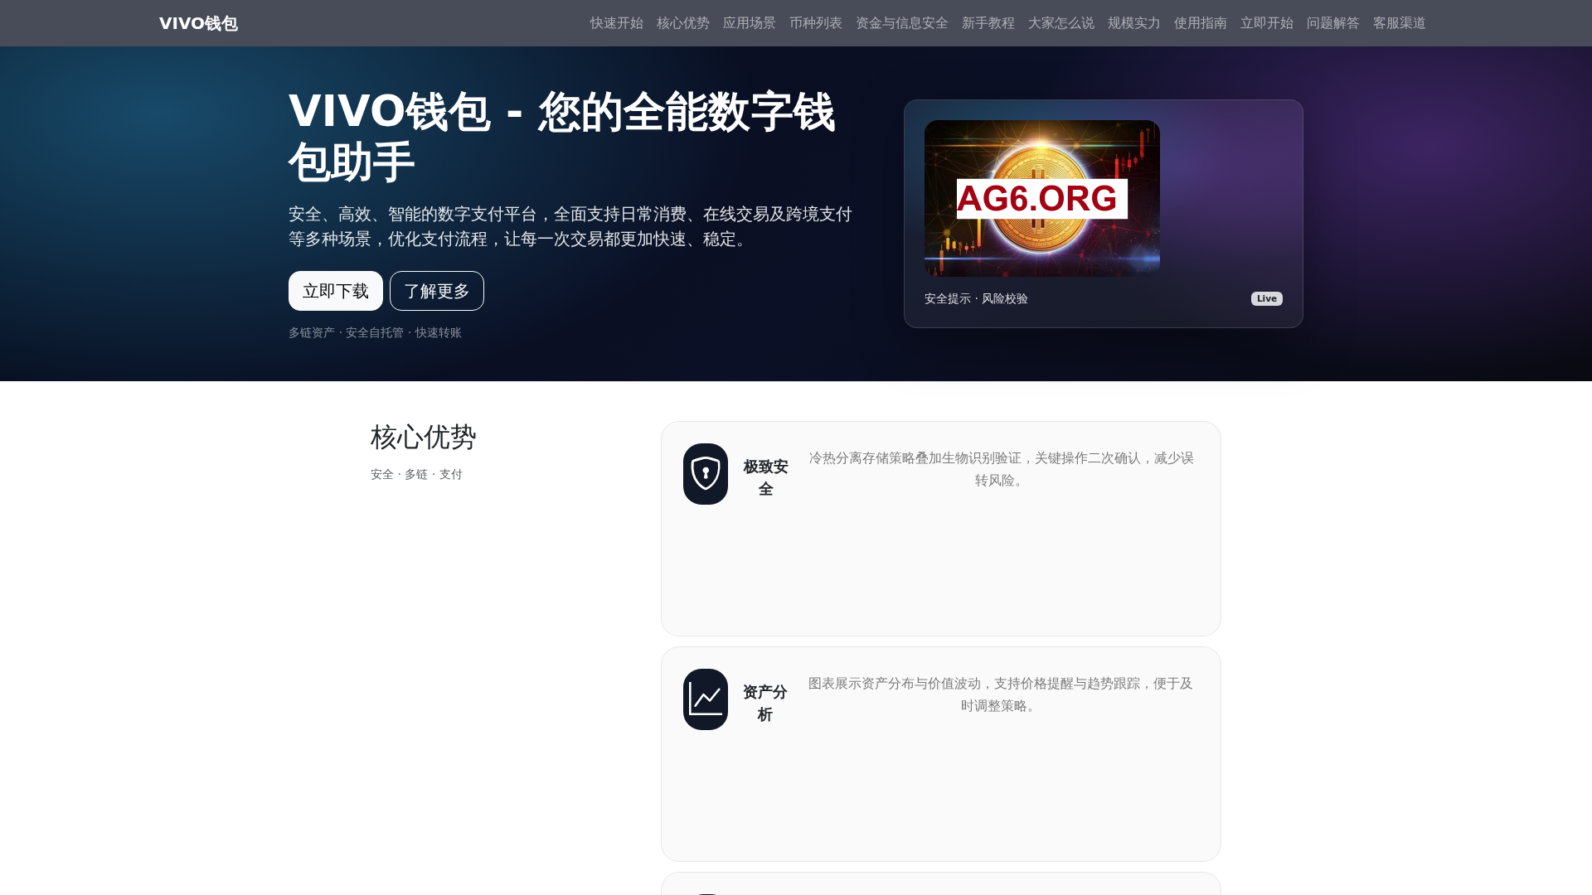Select the 资产分析 card title
The image size is (1592, 895).
[765, 703]
